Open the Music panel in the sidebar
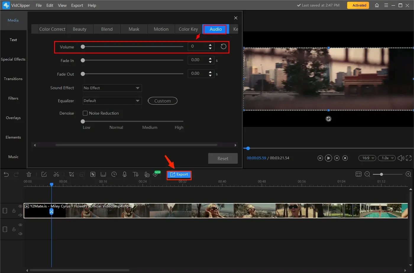 click(x=13, y=157)
